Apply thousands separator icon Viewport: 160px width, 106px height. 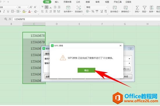click(x=97, y=11)
